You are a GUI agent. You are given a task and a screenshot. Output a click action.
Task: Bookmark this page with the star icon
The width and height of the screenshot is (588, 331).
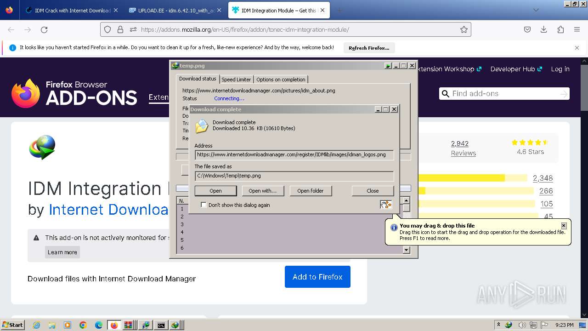(464, 30)
